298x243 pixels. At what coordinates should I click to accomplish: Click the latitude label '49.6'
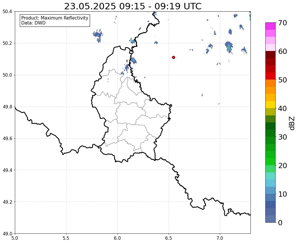(x=7, y=139)
